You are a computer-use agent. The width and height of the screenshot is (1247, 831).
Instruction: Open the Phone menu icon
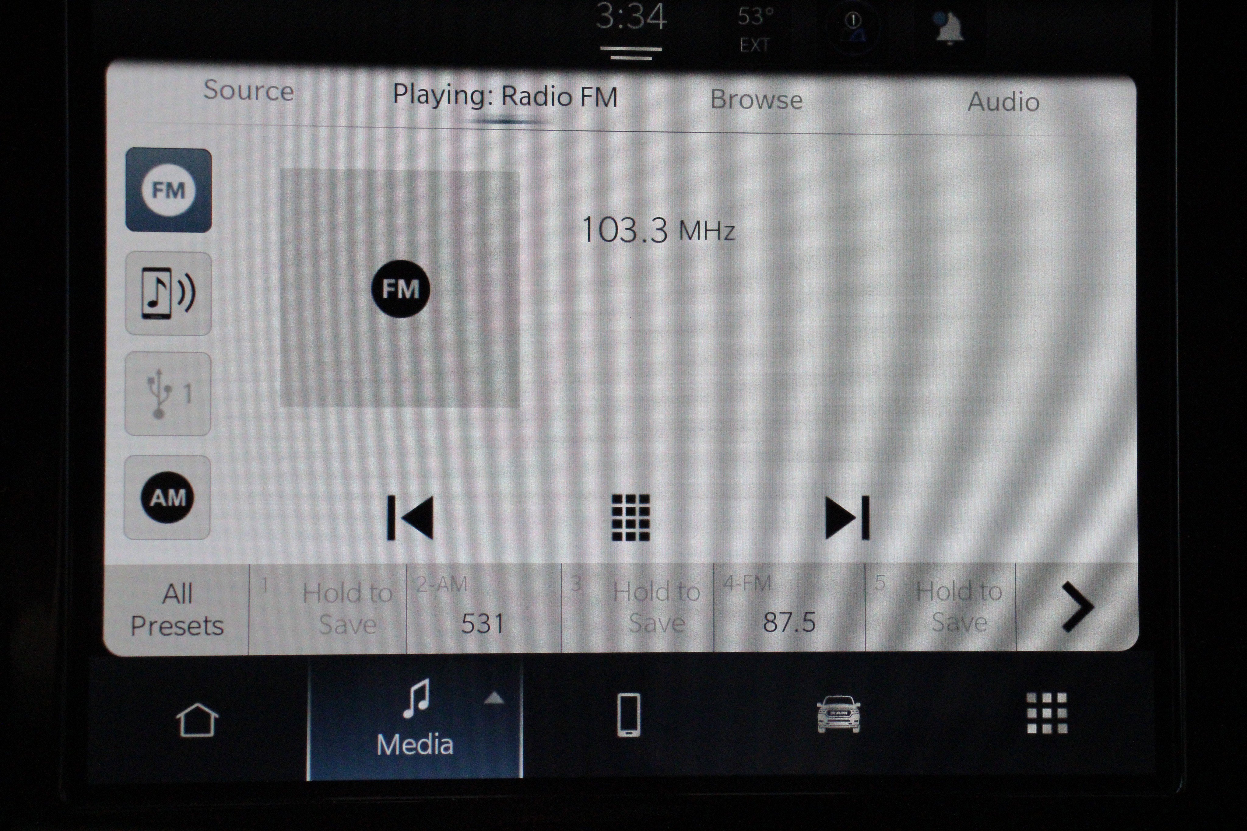(x=629, y=715)
